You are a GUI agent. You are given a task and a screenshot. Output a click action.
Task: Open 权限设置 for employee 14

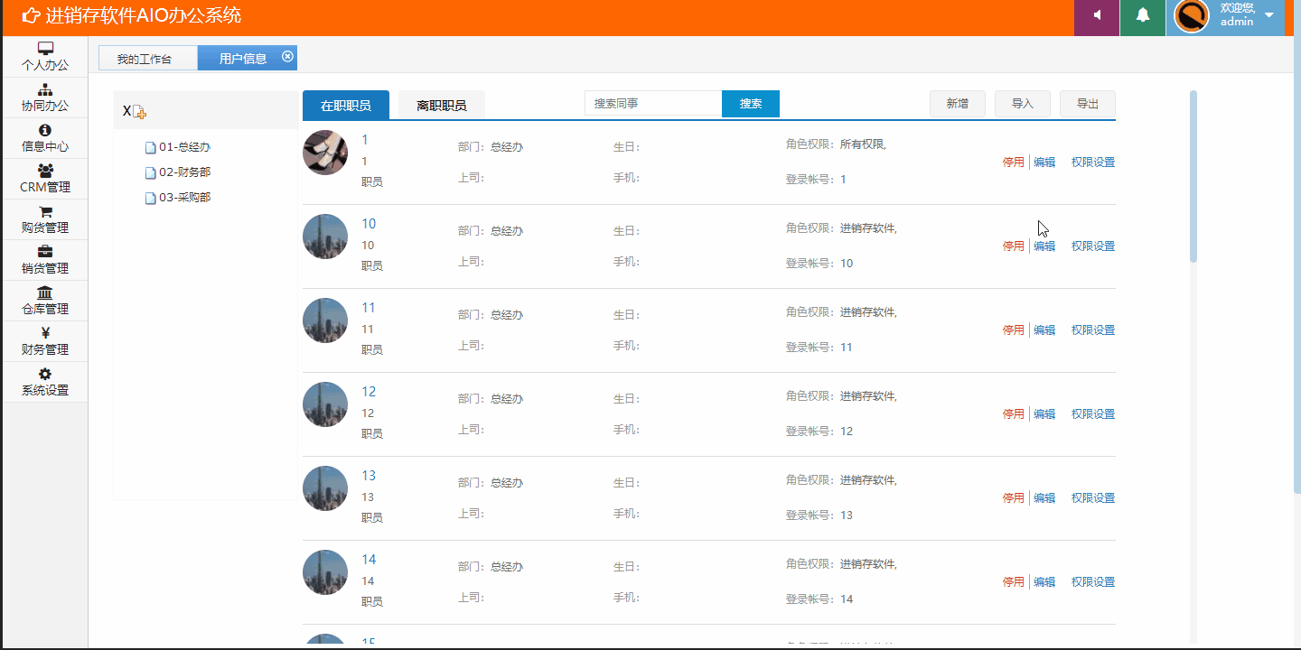(1093, 582)
